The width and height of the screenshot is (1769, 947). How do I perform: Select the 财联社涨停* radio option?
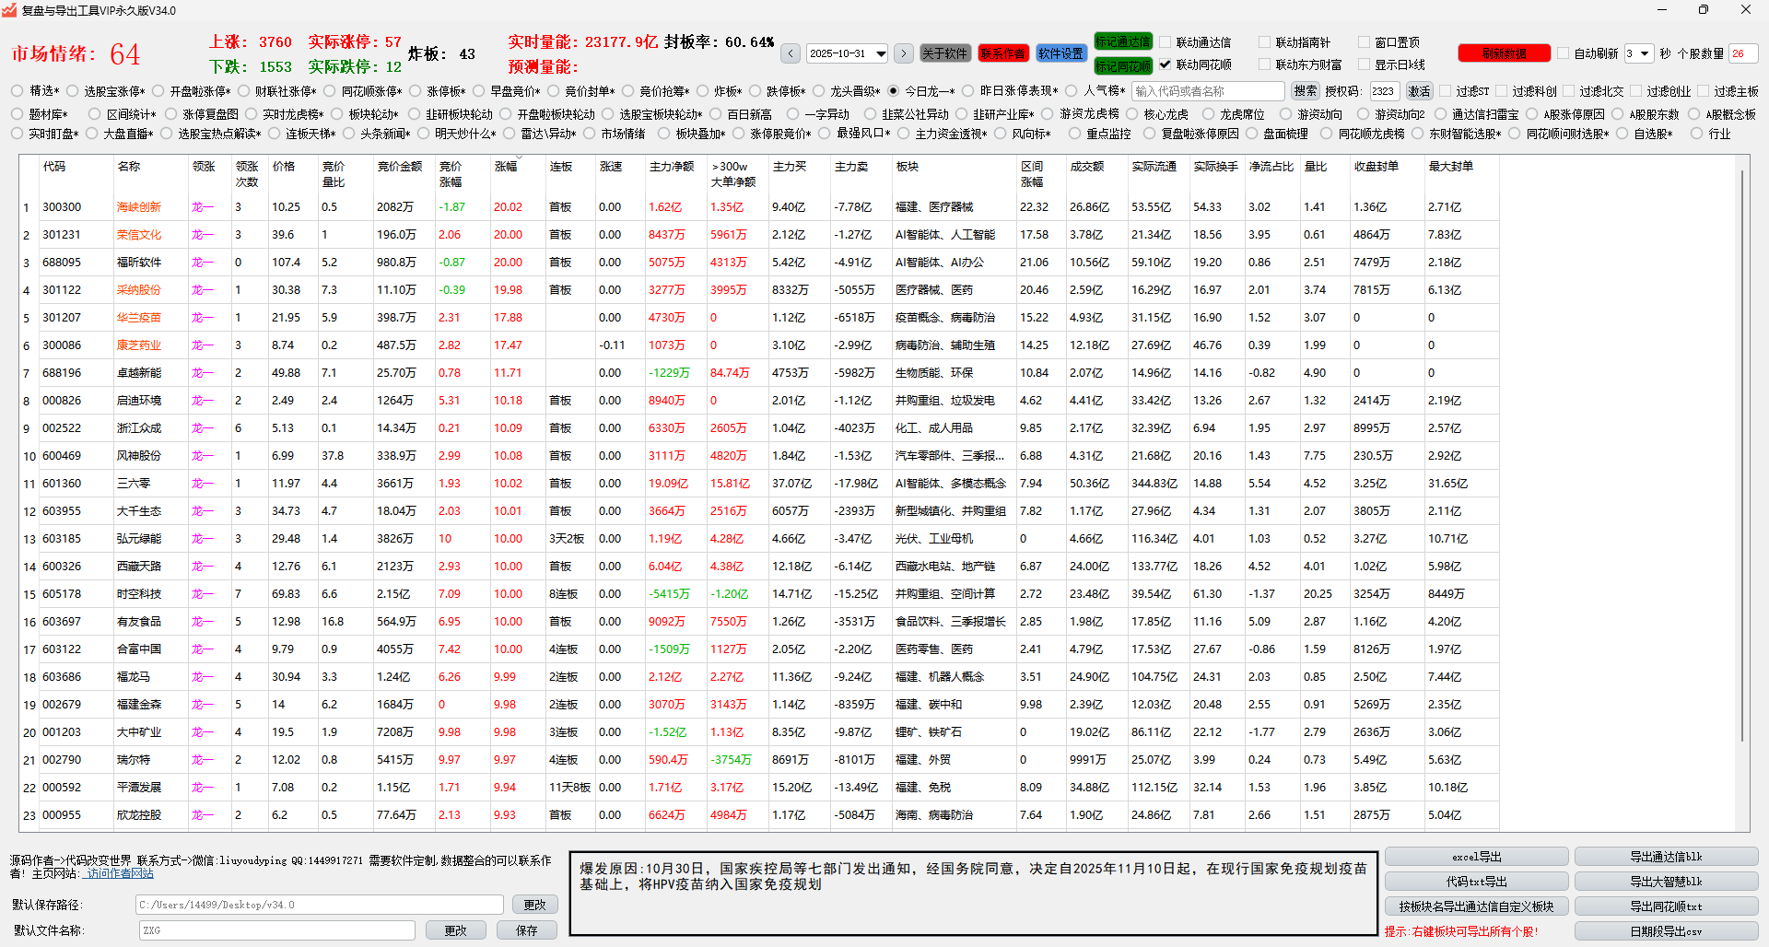pyautogui.click(x=244, y=91)
